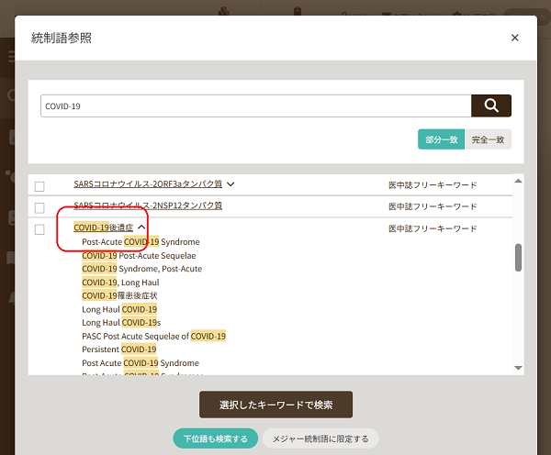Close the 統制語参照 dialog
The image size is (551, 455).
coord(515,38)
